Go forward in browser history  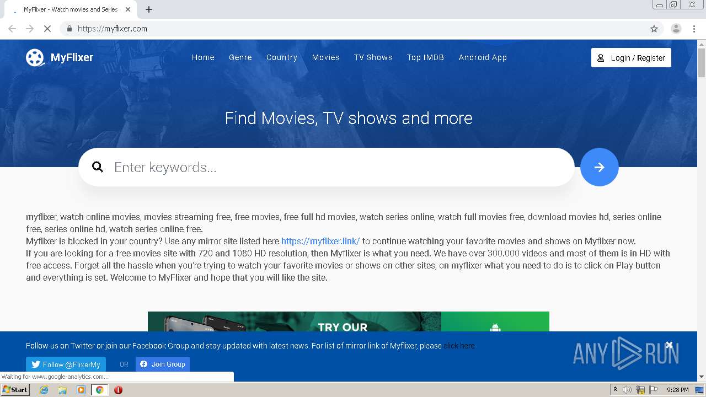coord(30,29)
